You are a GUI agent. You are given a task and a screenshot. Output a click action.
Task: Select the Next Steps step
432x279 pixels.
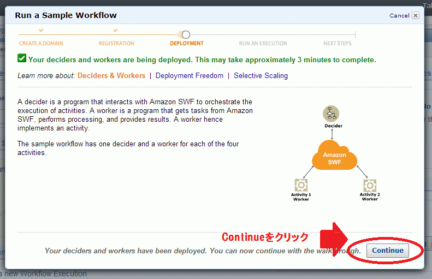tap(337, 43)
